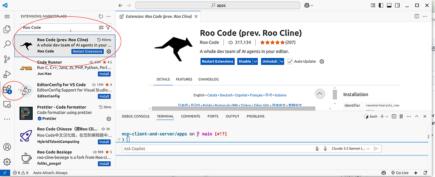Open the Extensions view icon
Screen dimensions: 435x177
[x=7, y=89]
